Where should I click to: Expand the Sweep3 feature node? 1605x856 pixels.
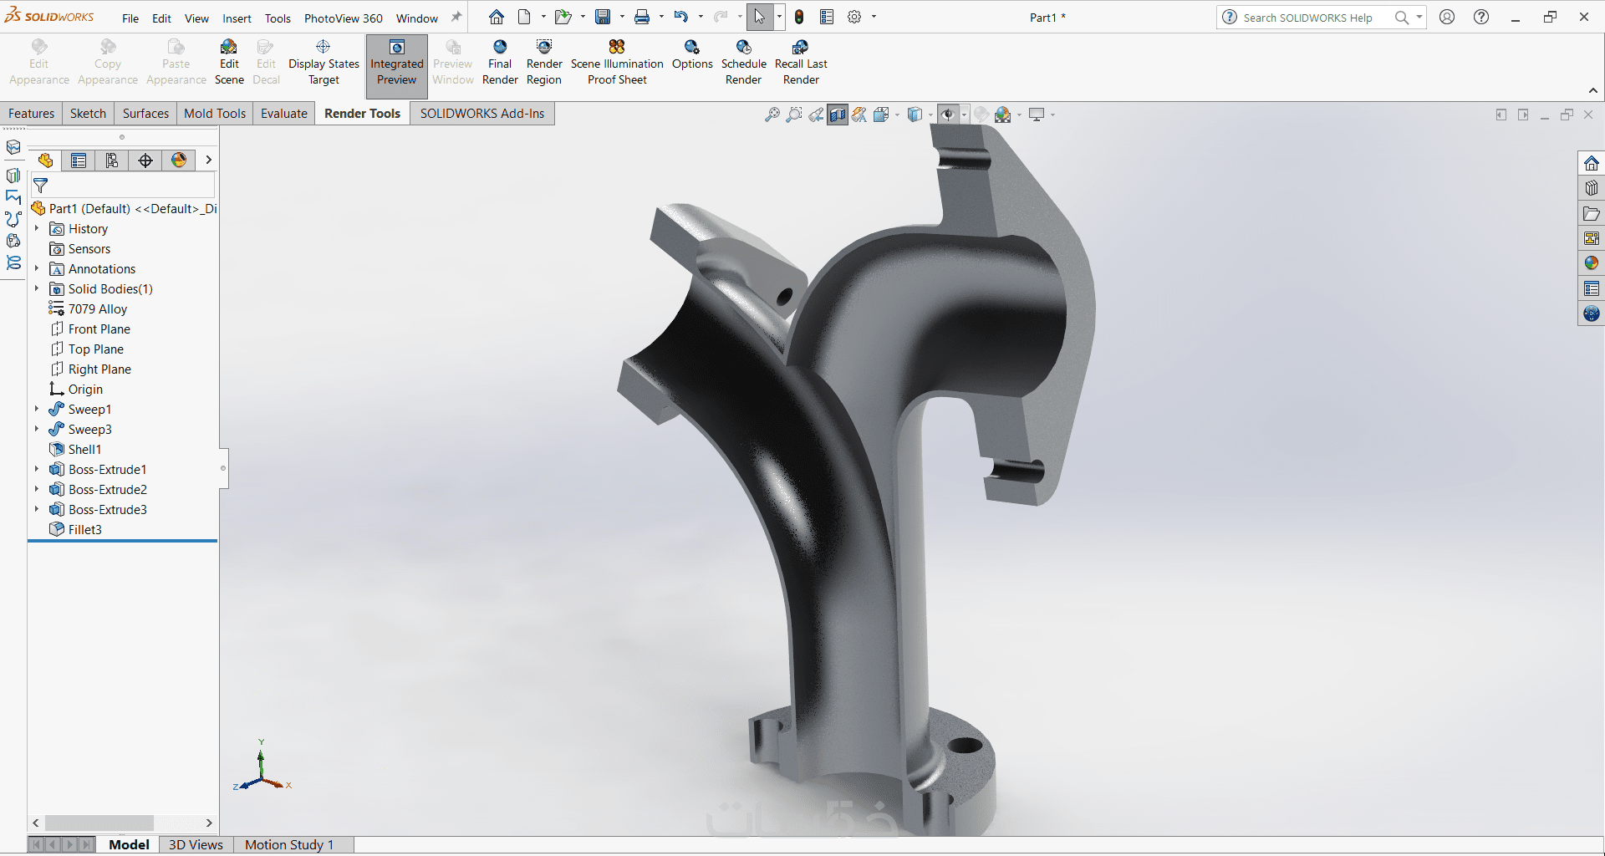pyautogui.click(x=37, y=429)
